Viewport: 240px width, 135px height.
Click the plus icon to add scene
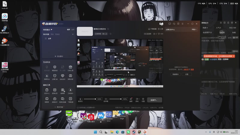click(73, 34)
